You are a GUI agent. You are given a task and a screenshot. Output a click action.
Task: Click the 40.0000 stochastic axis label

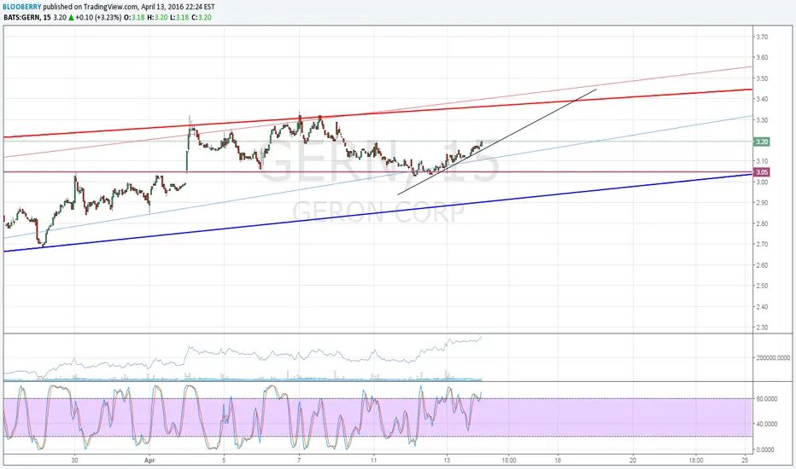(767, 424)
